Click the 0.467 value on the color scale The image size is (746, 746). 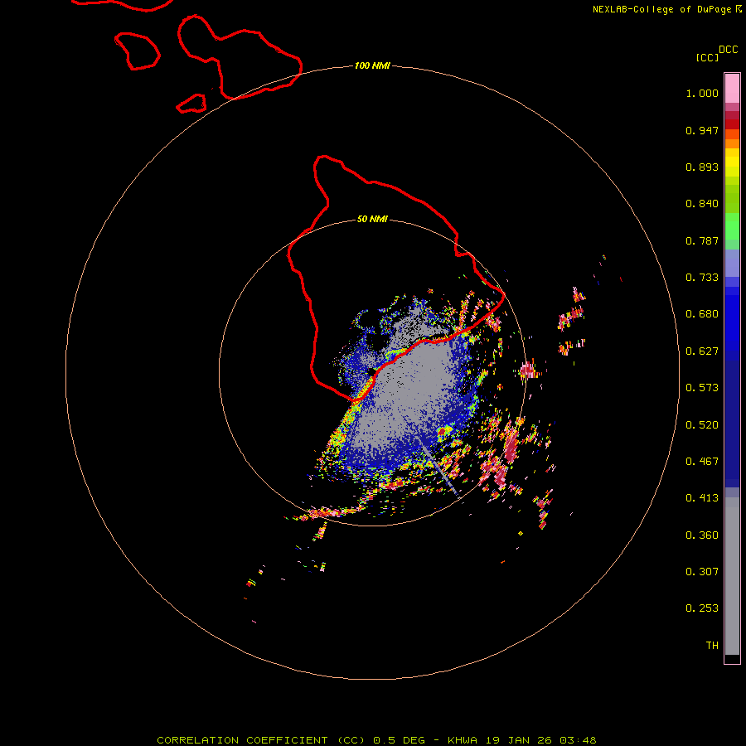tap(702, 462)
